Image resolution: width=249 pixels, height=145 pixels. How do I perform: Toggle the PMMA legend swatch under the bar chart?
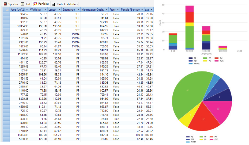pos(190,64)
